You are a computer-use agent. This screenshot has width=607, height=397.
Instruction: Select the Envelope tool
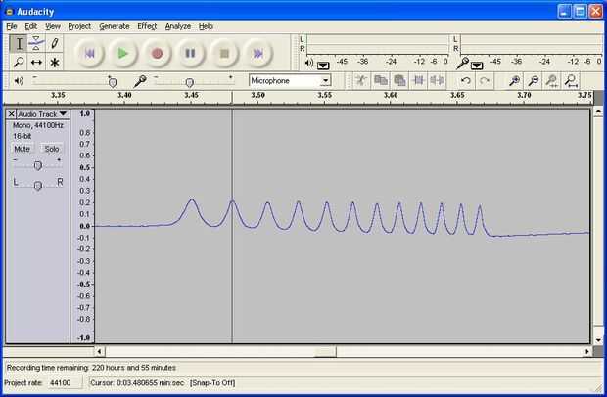pos(36,43)
